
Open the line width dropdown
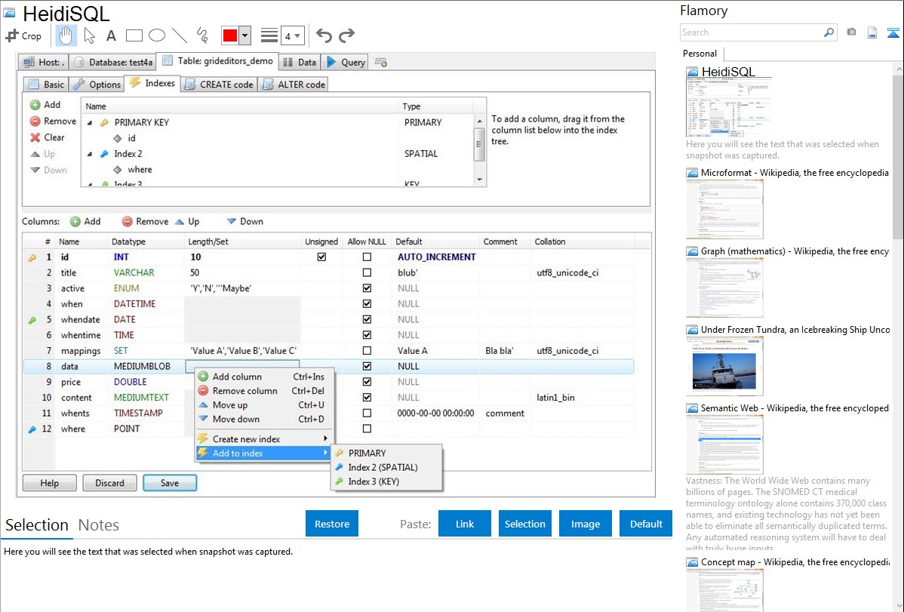point(292,35)
